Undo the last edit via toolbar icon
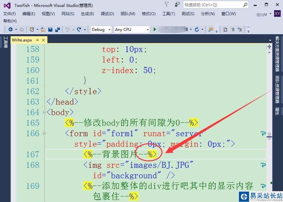283x202 pixels. pos(67,29)
